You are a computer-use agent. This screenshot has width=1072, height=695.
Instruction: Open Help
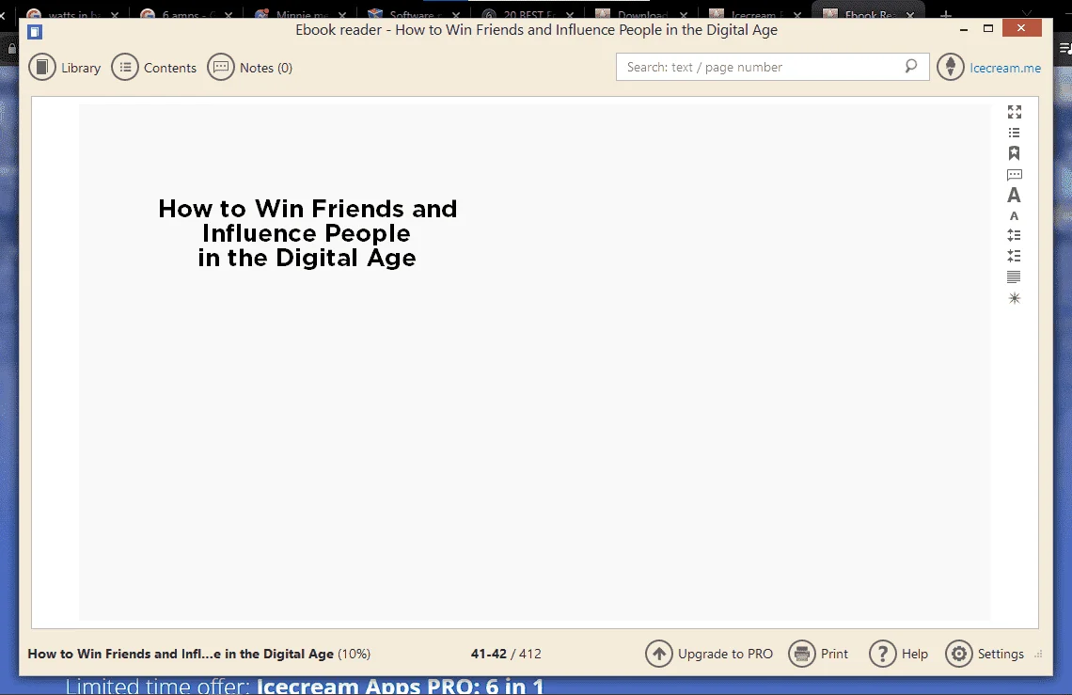[x=898, y=654]
